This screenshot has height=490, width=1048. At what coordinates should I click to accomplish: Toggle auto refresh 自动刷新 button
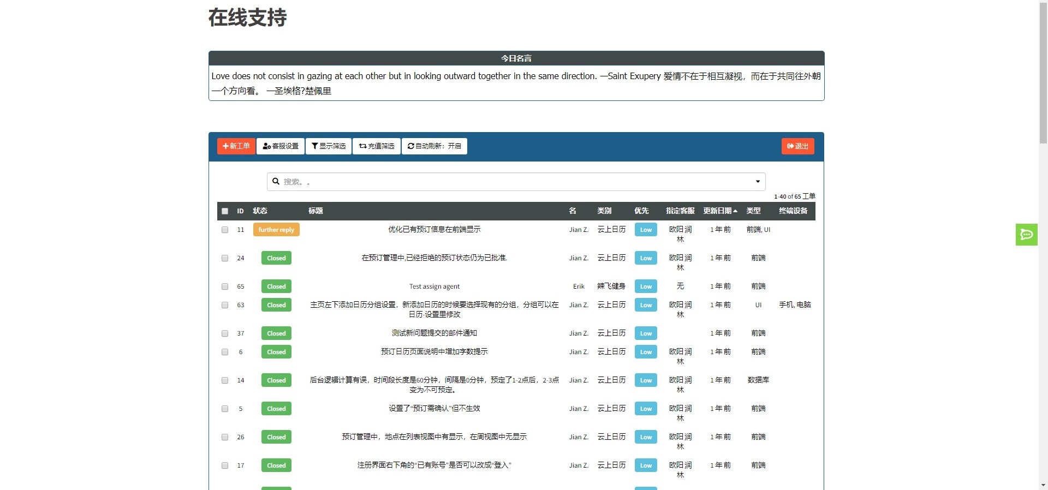pos(434,146)
